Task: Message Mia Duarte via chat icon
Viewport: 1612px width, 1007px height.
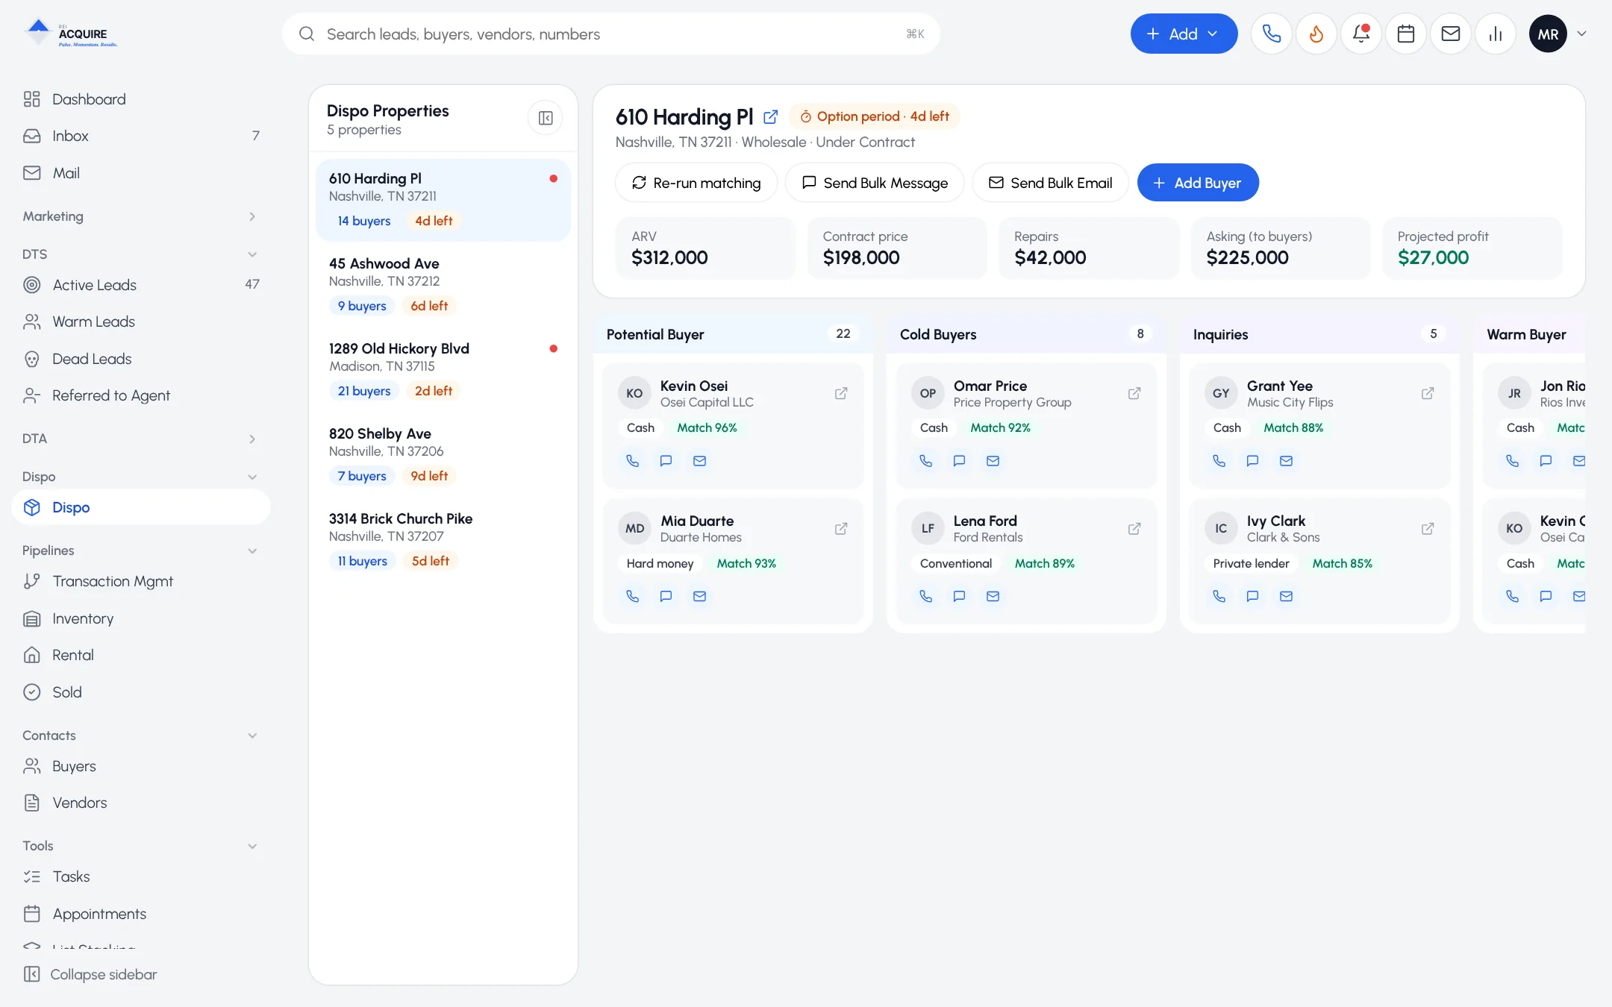Action: click(666, 596)
